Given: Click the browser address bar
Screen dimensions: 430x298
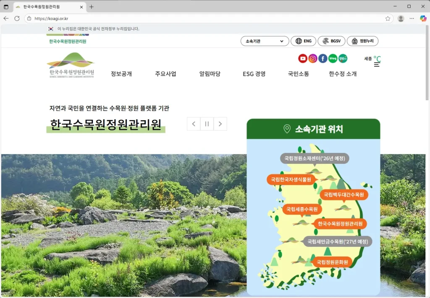Looking at the screenshot, I should coord(126,18).
